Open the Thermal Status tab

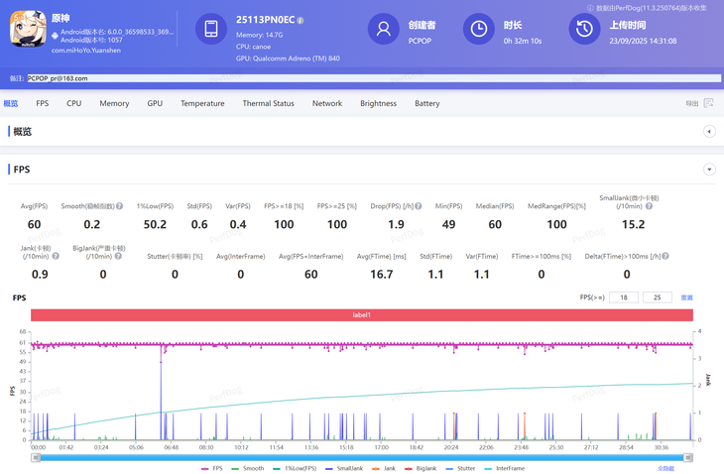coord(268,103)
